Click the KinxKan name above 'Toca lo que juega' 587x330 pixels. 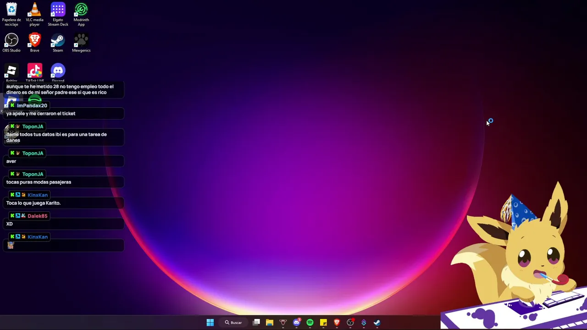(x=38, y=195)
